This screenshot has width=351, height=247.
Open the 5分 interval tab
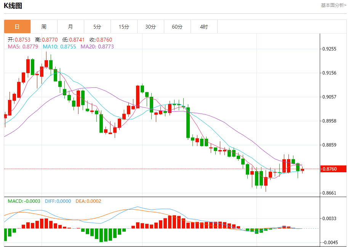[97, 27]
